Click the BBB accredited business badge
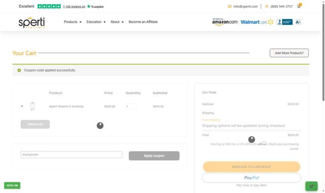The image size is (325, 193). [284, 22]
